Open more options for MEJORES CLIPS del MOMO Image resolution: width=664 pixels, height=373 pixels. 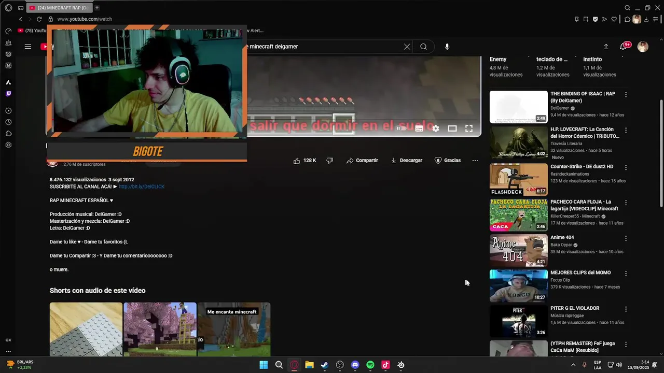(626, 274)
